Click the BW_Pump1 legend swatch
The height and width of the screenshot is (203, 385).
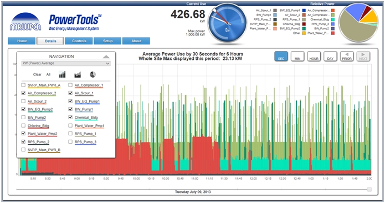(275, 15)
